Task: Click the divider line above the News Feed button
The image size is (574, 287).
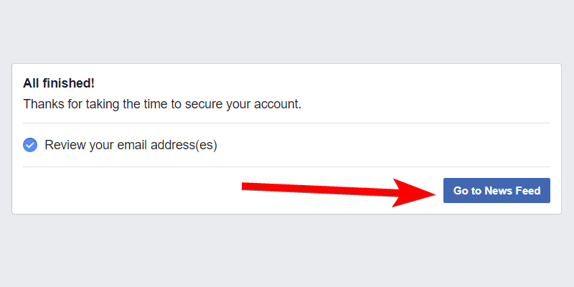Action: [x=287, y=166]
